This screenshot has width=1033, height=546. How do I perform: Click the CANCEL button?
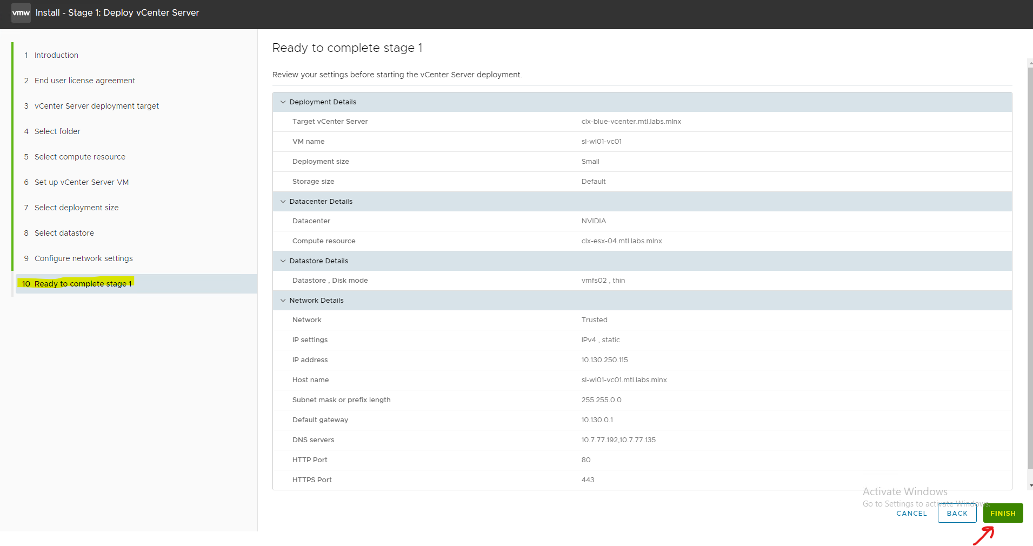911,514
